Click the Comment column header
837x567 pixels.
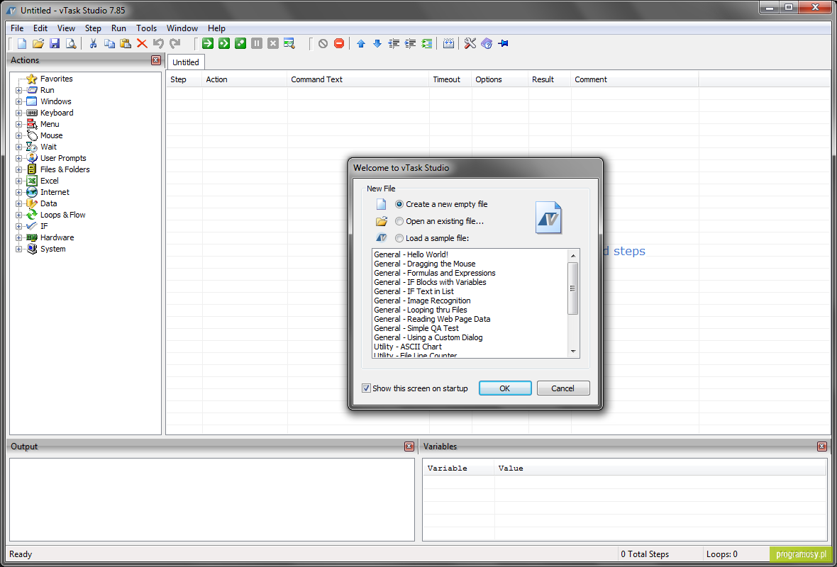coord(635,79)
